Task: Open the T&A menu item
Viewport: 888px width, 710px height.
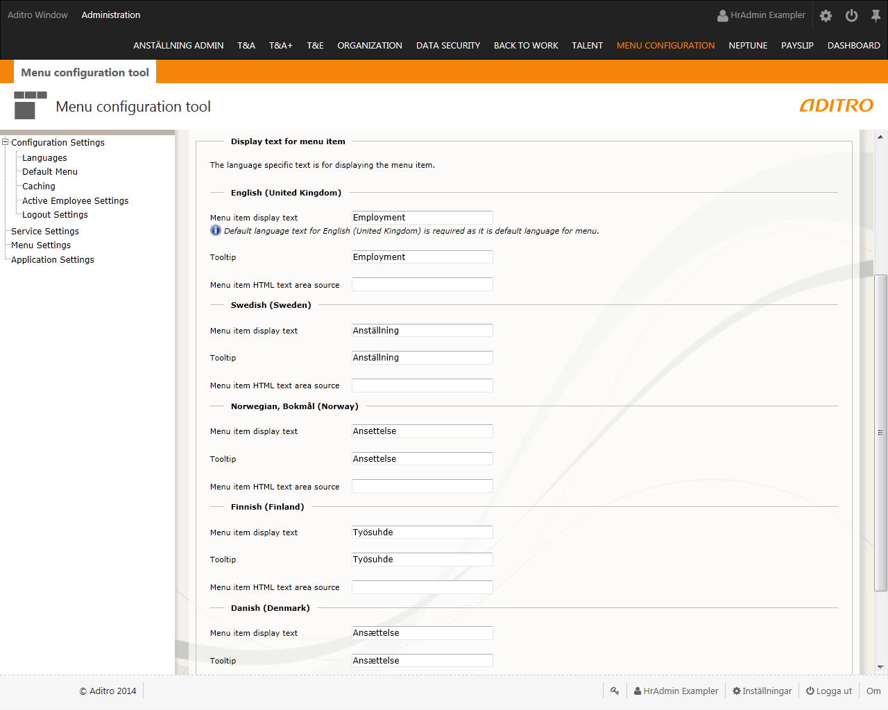Action: pos(246,46)
